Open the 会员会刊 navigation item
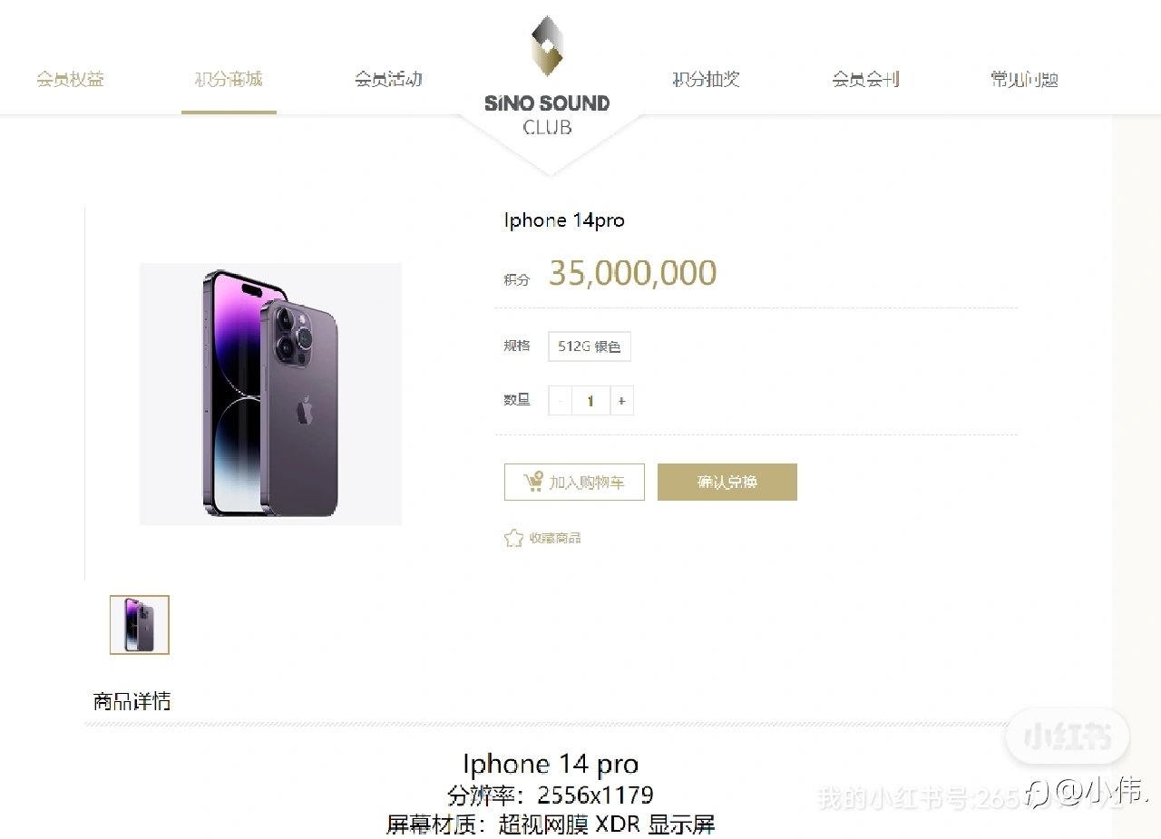The image size is (1161, 839). pyautogui.click(x=865, y=79)
